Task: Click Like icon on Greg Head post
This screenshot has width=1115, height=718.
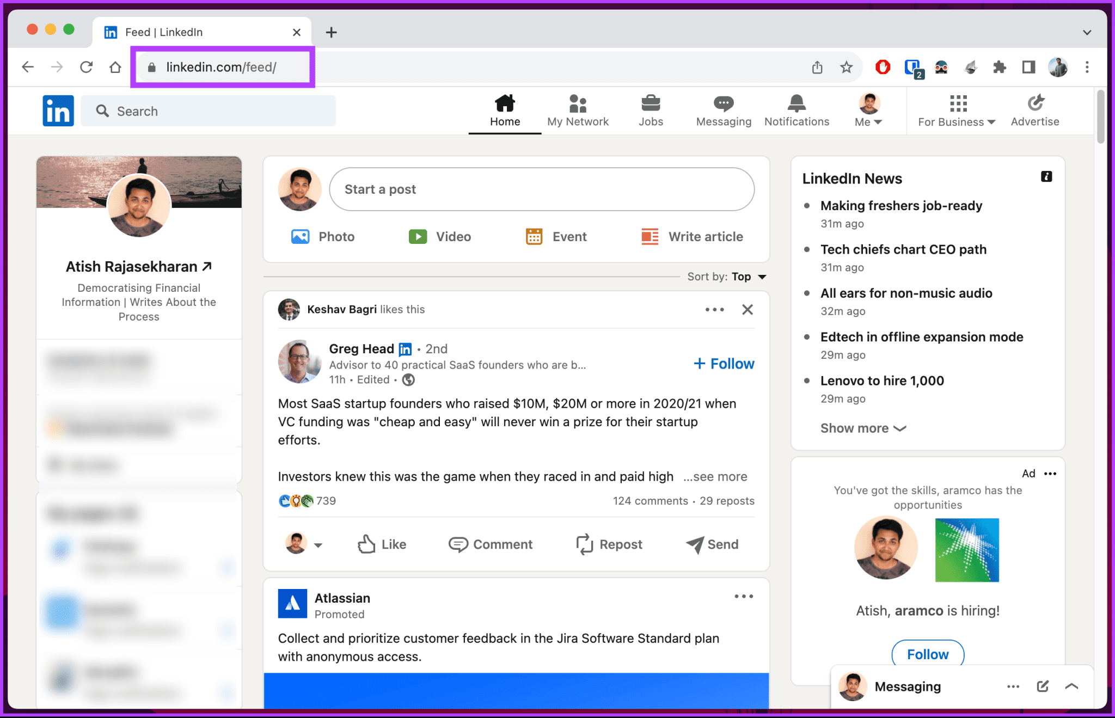Action: point(366,543)
